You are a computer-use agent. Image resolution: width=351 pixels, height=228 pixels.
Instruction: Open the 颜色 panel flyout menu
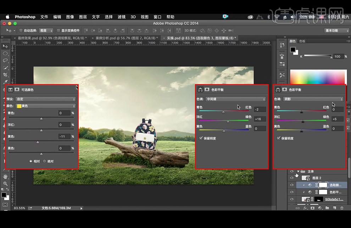coord(348,41)
